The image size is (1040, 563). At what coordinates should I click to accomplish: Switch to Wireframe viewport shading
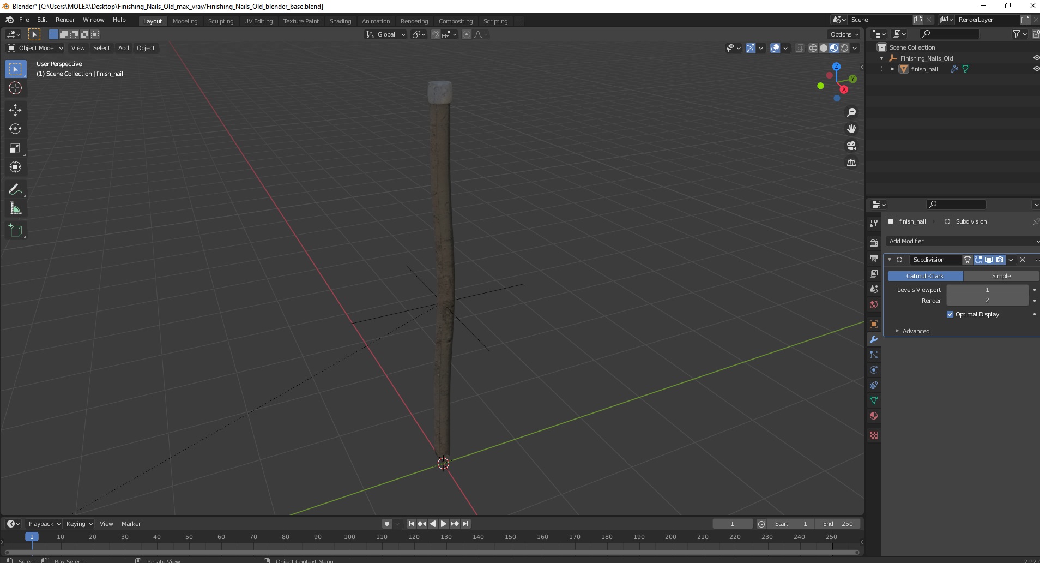pyautogui.click(x=813, y=48)
